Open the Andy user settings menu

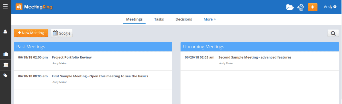tap(330, 7)
